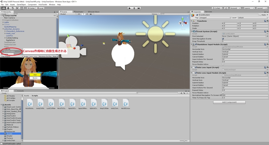Open the Layout dropdown

[x=262, y=8]
